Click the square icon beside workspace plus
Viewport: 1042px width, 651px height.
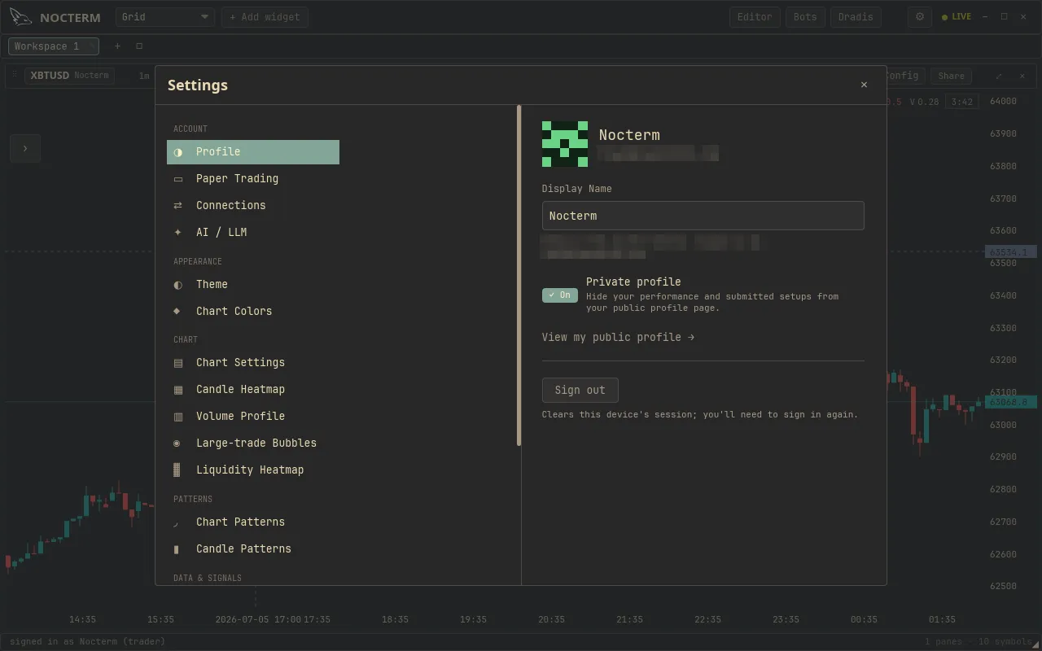(x=139, y=46)
